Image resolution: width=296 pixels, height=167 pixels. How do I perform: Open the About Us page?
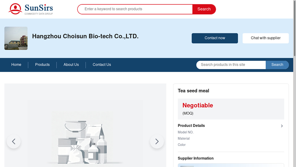(x=71, y=65)
